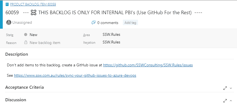
Task: Click into the Description text area
Action: pos(119,70)
